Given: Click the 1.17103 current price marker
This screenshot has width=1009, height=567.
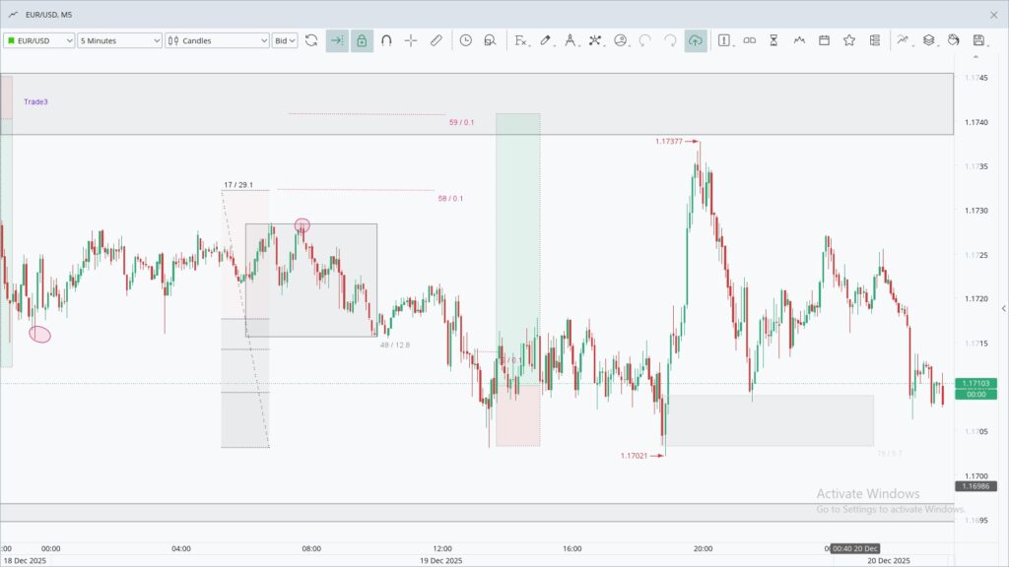Looking at the screenshot, I should [x=976, y=384].
